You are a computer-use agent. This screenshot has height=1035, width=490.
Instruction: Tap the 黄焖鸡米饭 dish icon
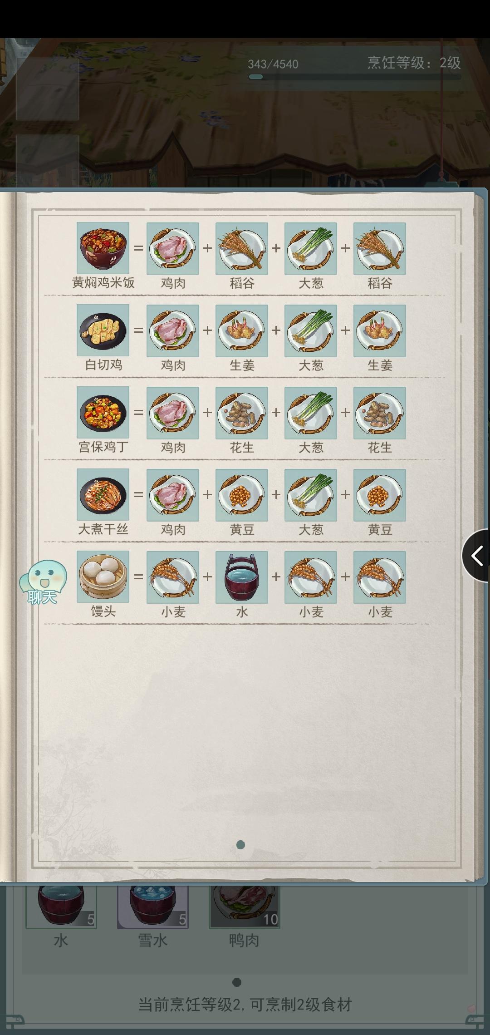tap(103, 248)
